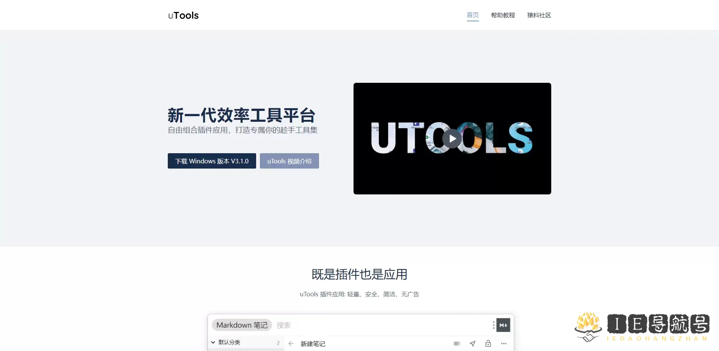
Task: Switch to the 首页 tab
Action: pos(473,15)
